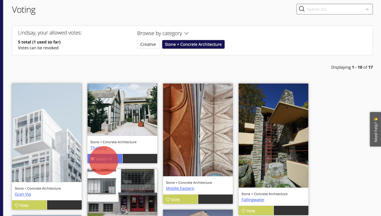View the white Gran Via building photo

coord(47,133)
